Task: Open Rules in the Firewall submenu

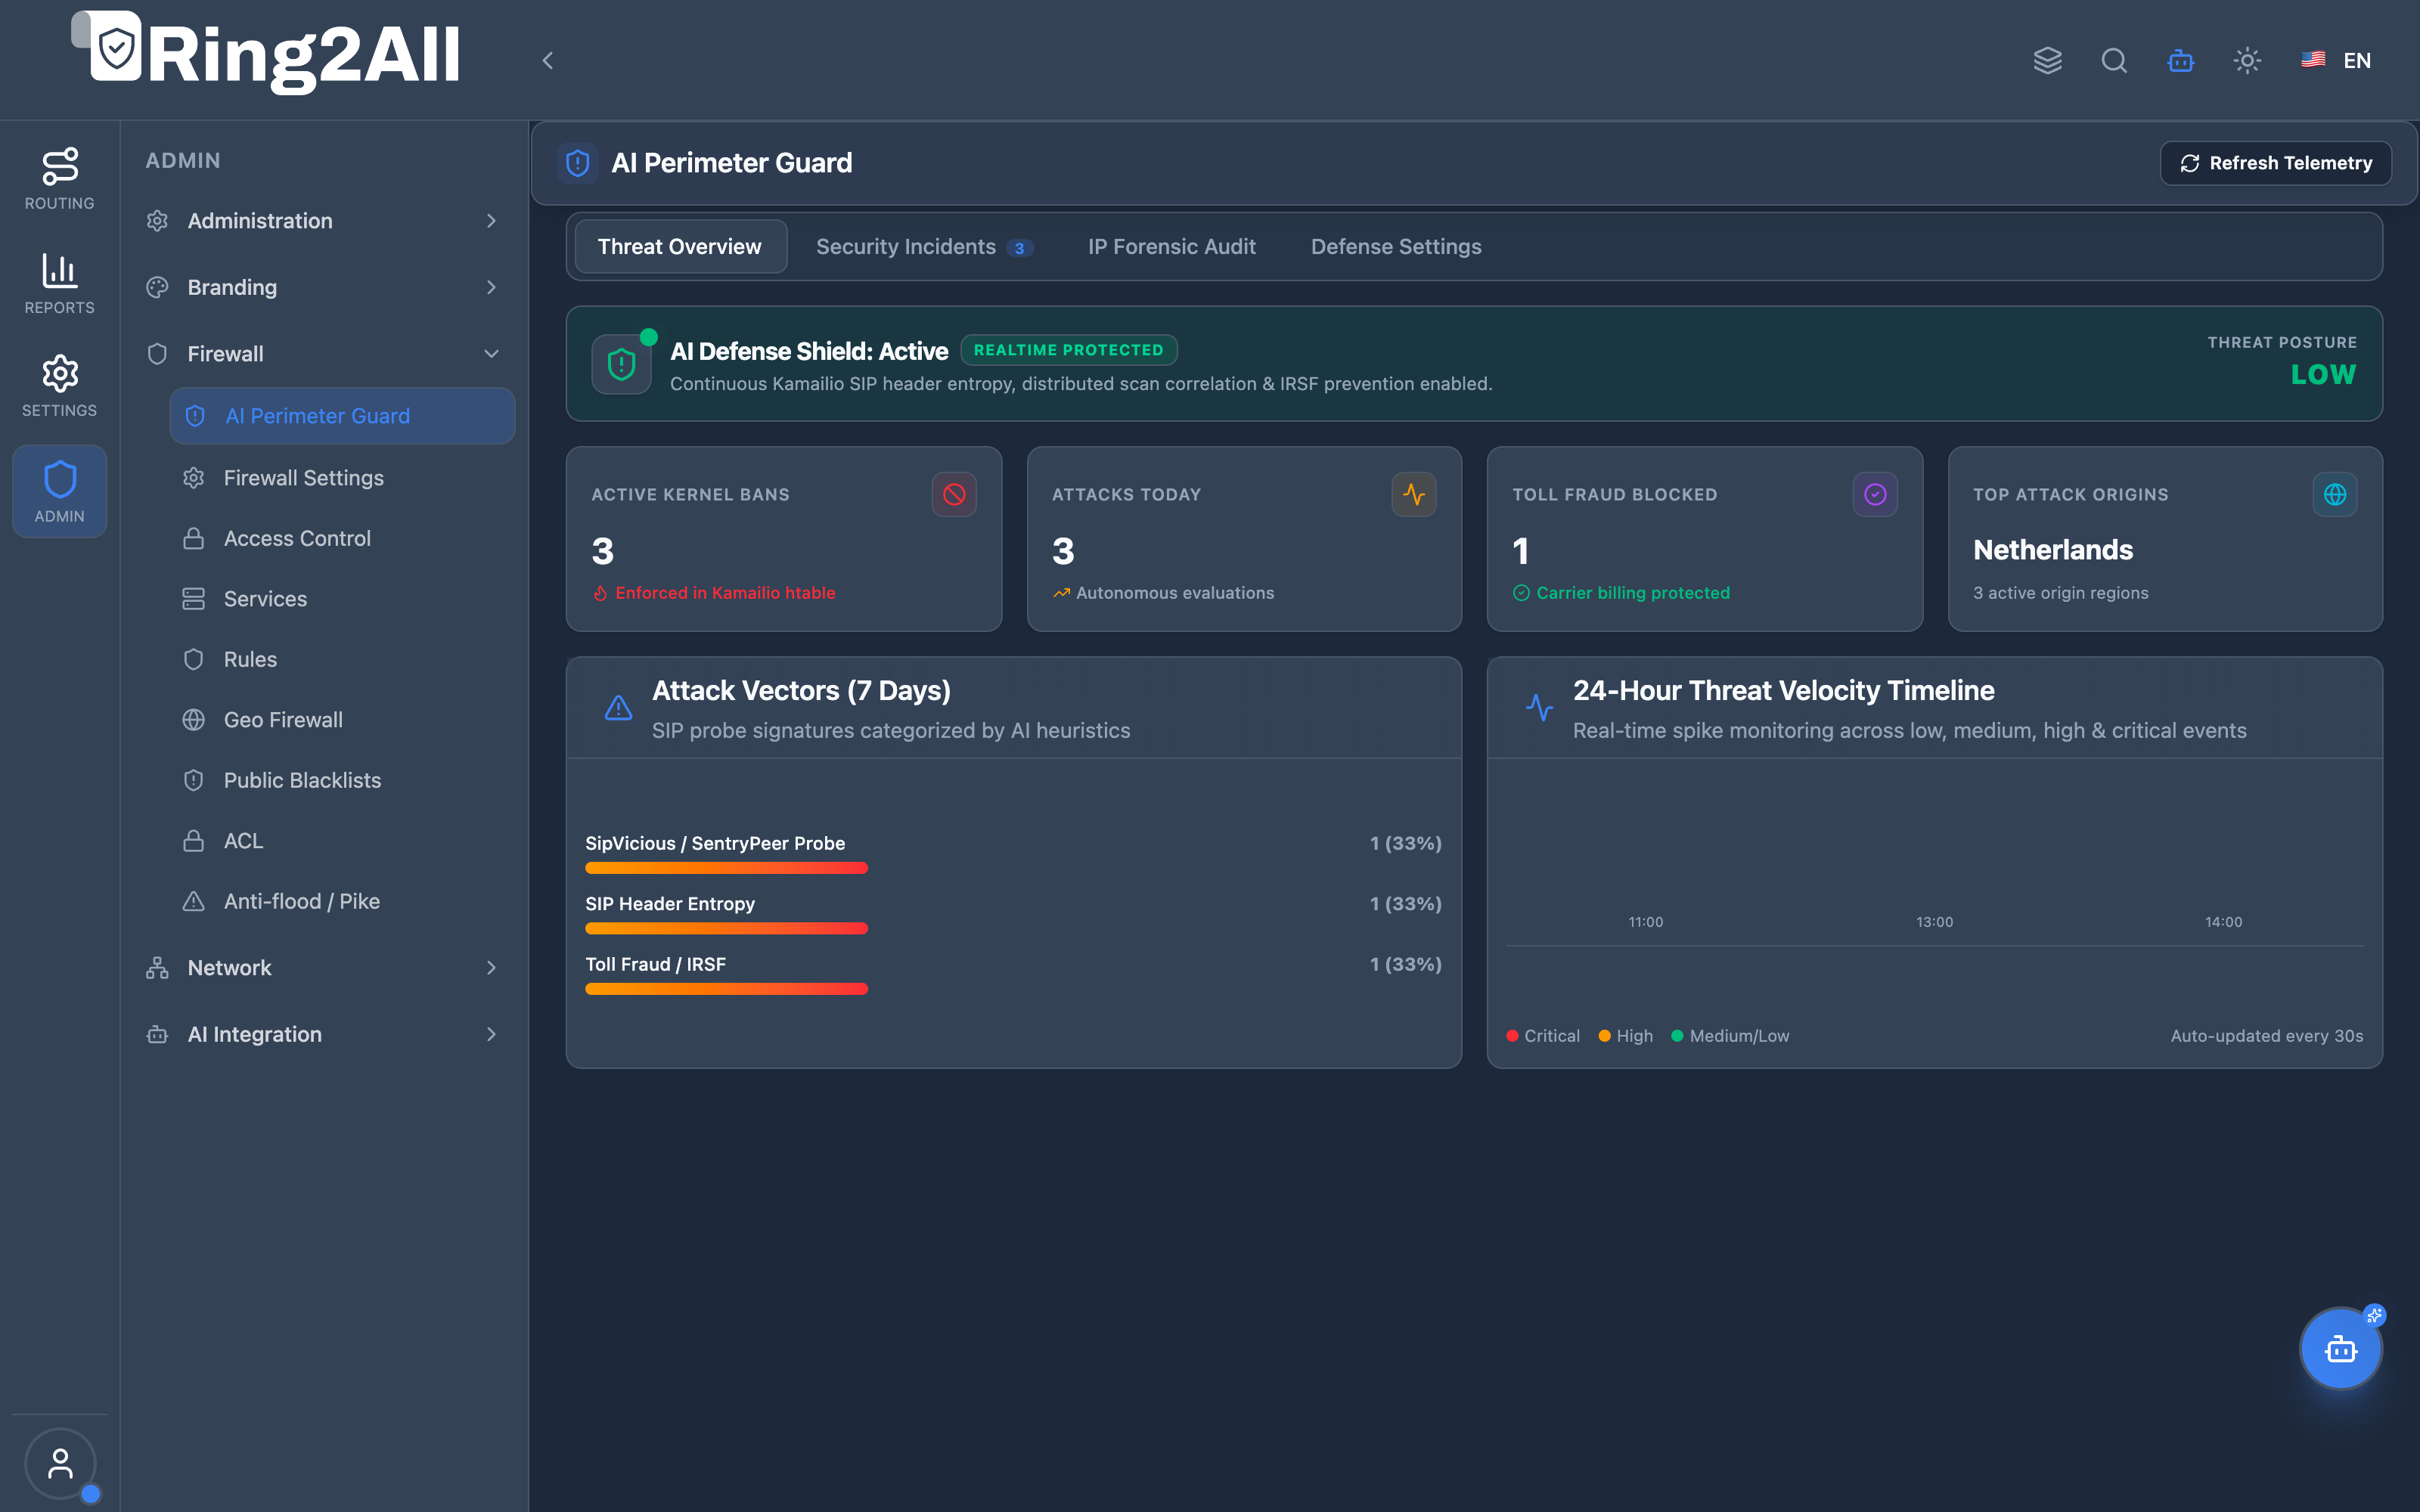Action: pos(342,660)
